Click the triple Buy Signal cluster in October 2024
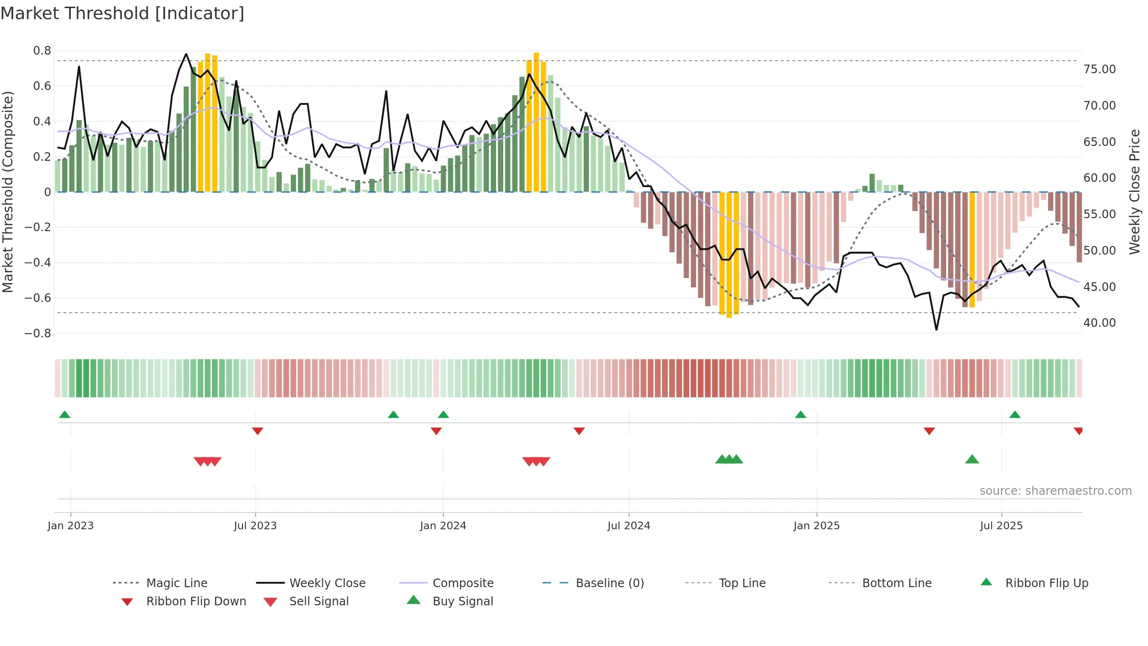The height and width of the screenshot is (646, 1148). (x=729, y=459)
